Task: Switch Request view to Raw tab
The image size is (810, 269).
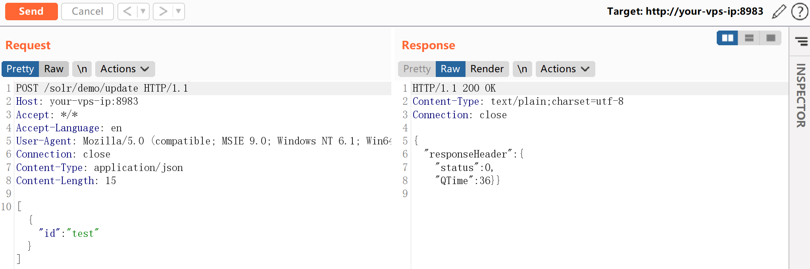Action: [x=54, y=69]
